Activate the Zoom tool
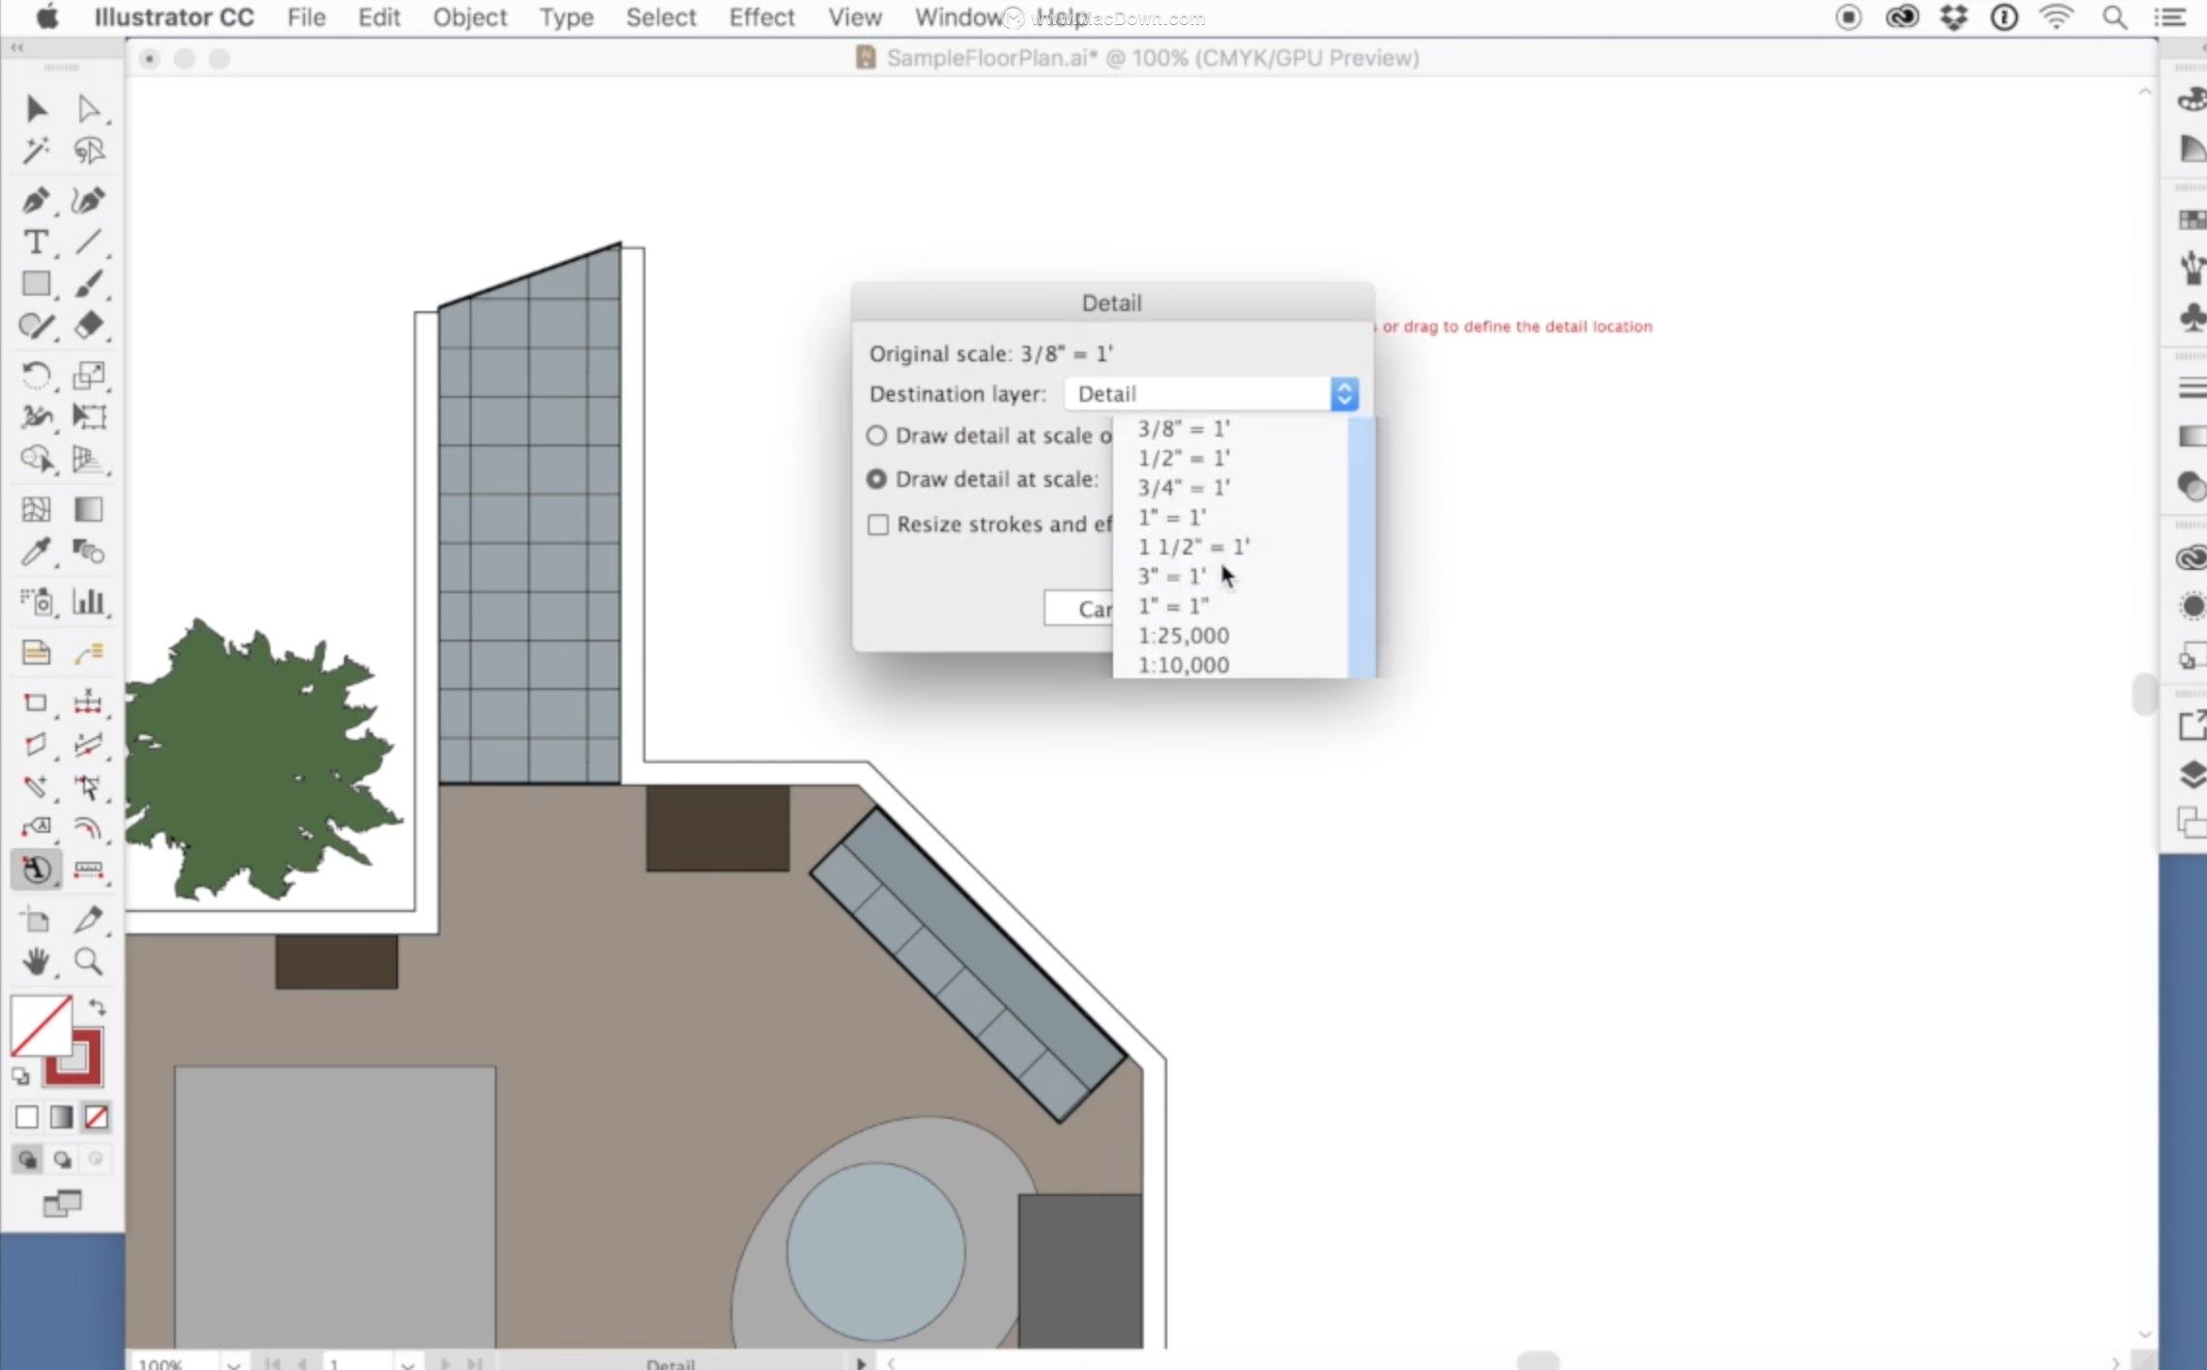The image size is (2207, 1370). click(88, 961)
